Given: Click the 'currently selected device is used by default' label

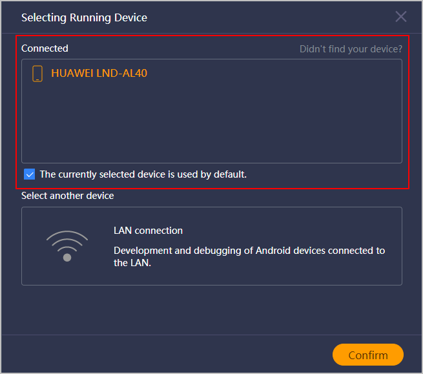Looking at the screenshot, I should point(143,174).
